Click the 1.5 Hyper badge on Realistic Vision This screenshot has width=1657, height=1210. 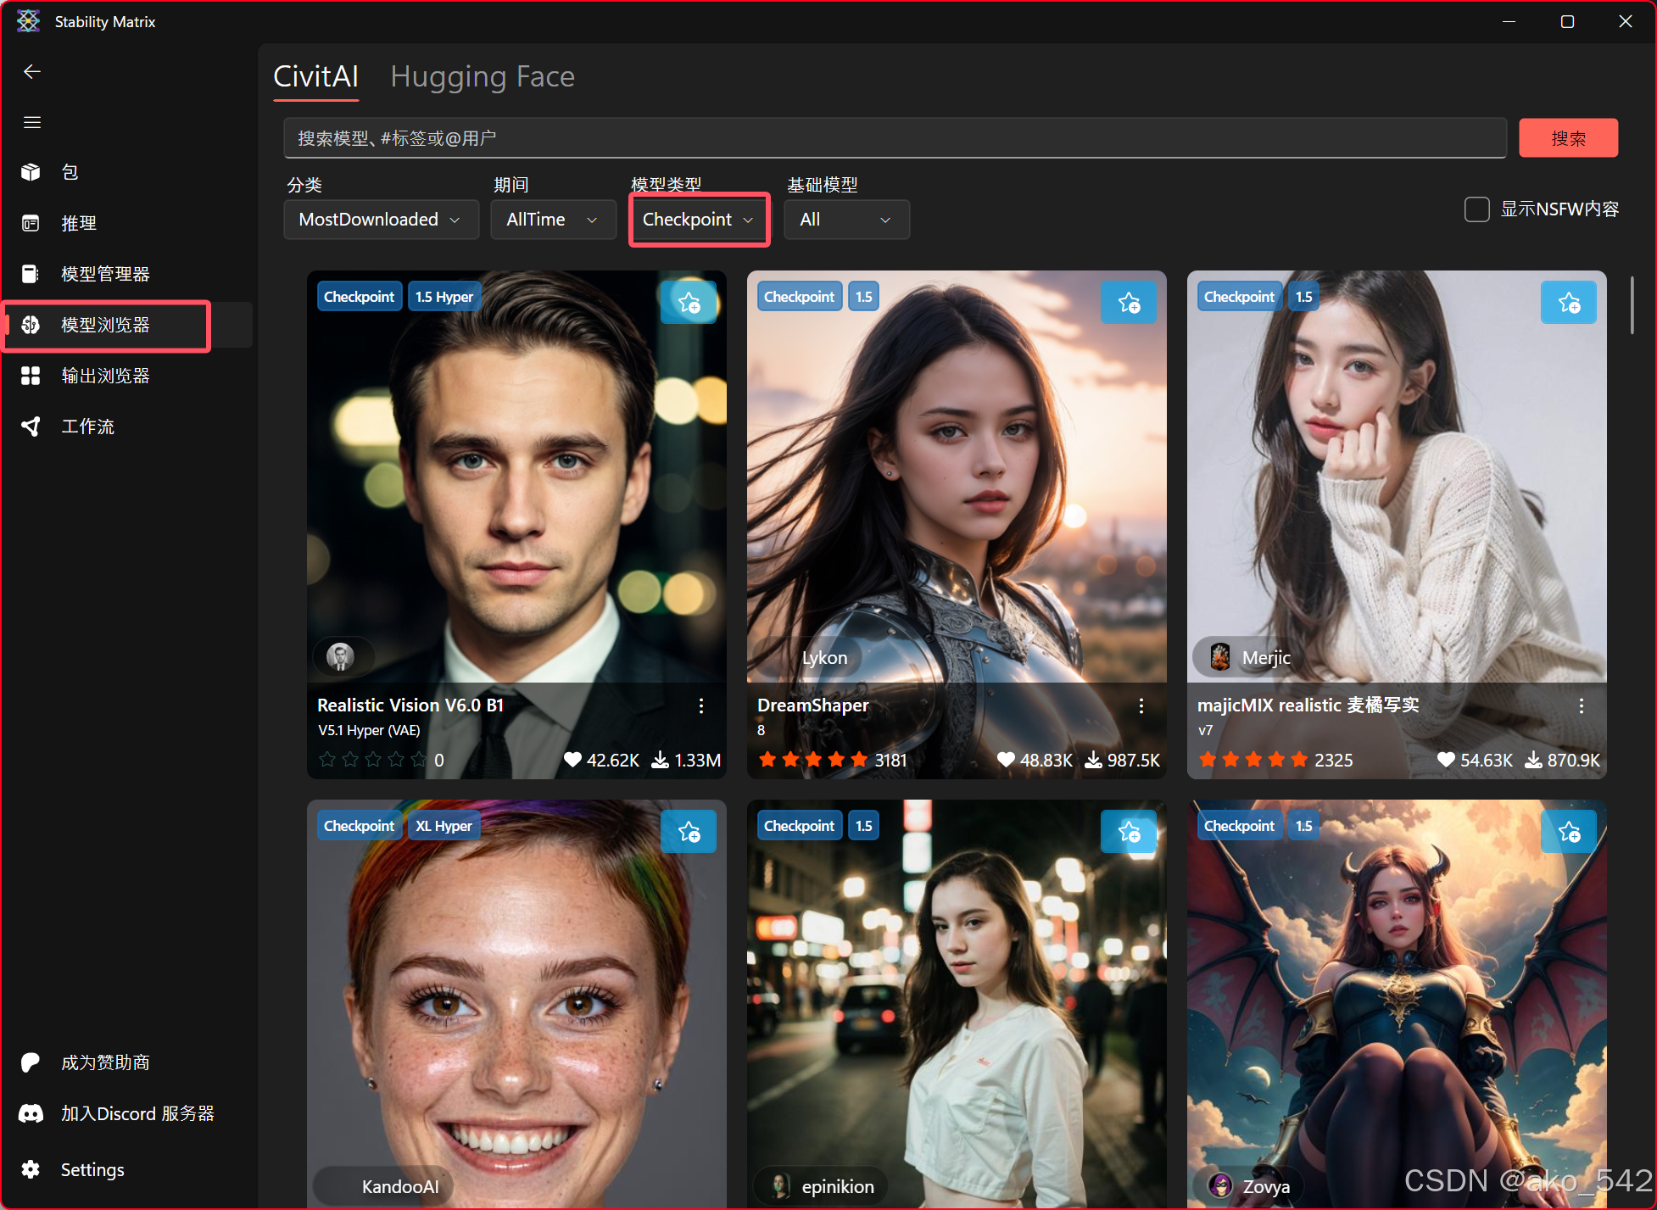pos(444,297)
